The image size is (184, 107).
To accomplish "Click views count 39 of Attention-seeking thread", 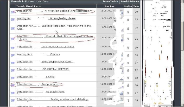I will pos(136,12).
